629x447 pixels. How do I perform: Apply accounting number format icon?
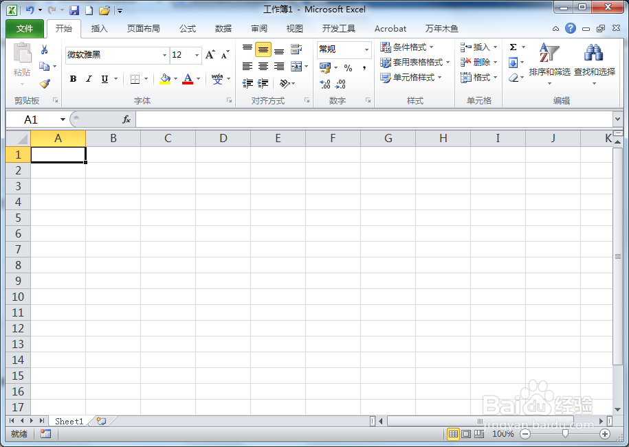[325, 68]
